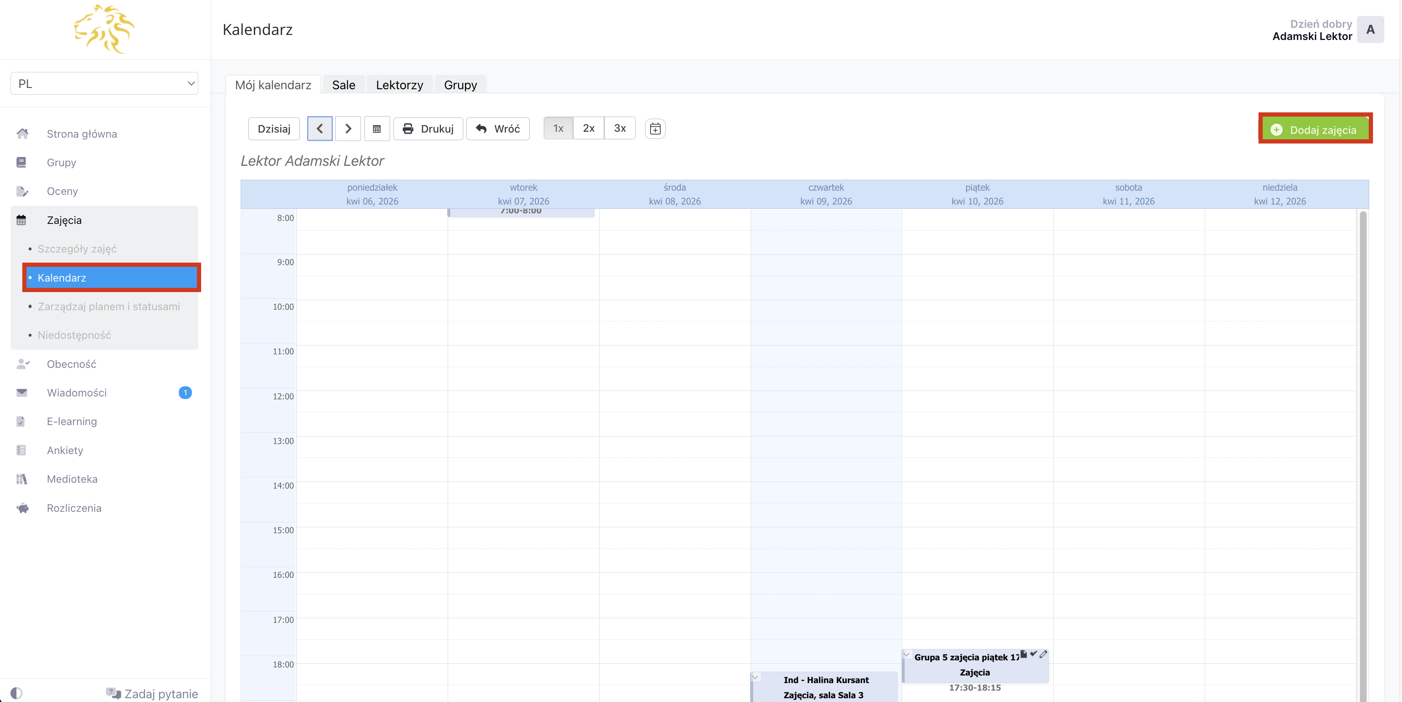Screen dimensions: 1402x702
Task: Expand chevron on Grupa 5 zajęcia event
Action: [907, 655]
